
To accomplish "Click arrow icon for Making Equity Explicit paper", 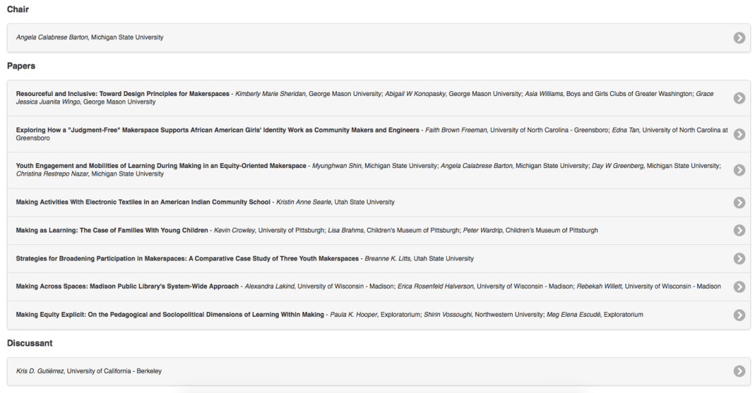I will (x=739, y=315).
